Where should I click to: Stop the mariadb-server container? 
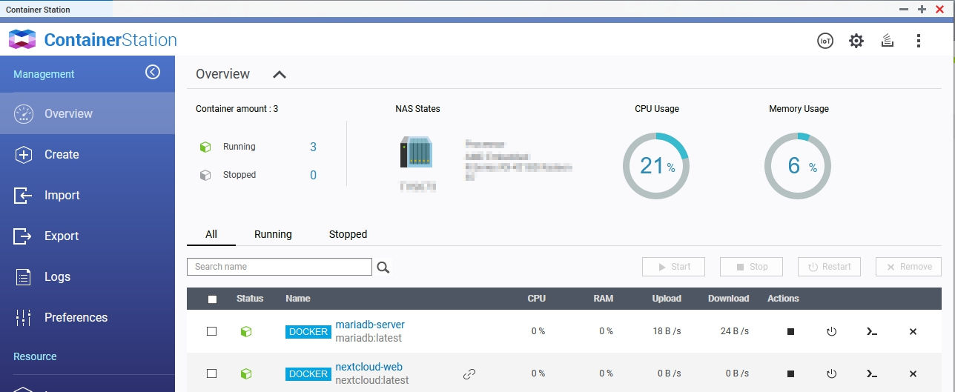790,332
